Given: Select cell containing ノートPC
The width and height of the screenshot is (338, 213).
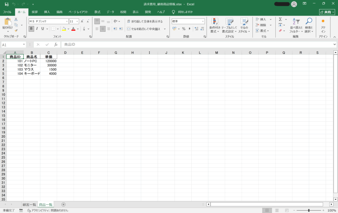Looking at the screenshot, I should point(32,61).
